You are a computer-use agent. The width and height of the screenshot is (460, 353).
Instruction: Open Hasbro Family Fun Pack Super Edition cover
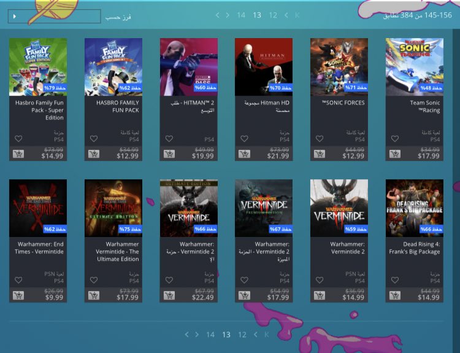[x=38, y=67]
